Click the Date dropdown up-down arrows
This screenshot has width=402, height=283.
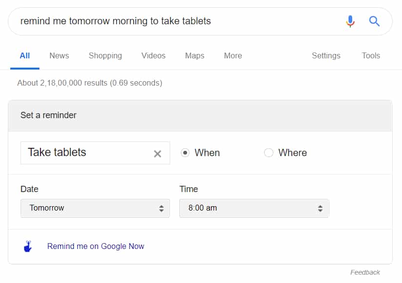(161, 208)
